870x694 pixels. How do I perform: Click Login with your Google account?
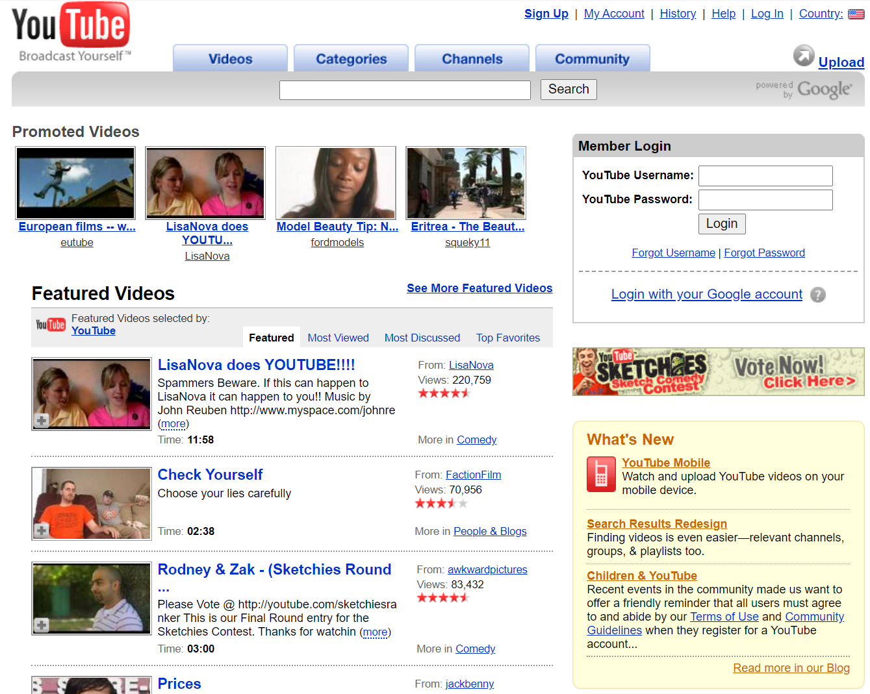pos(707,294)
